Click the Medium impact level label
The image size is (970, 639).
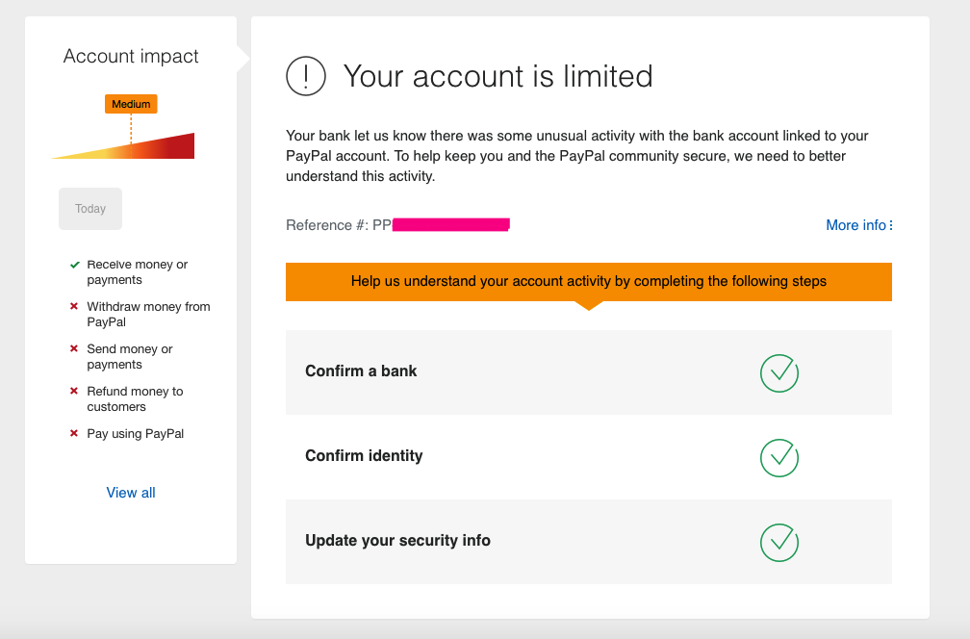coord(131,104)
